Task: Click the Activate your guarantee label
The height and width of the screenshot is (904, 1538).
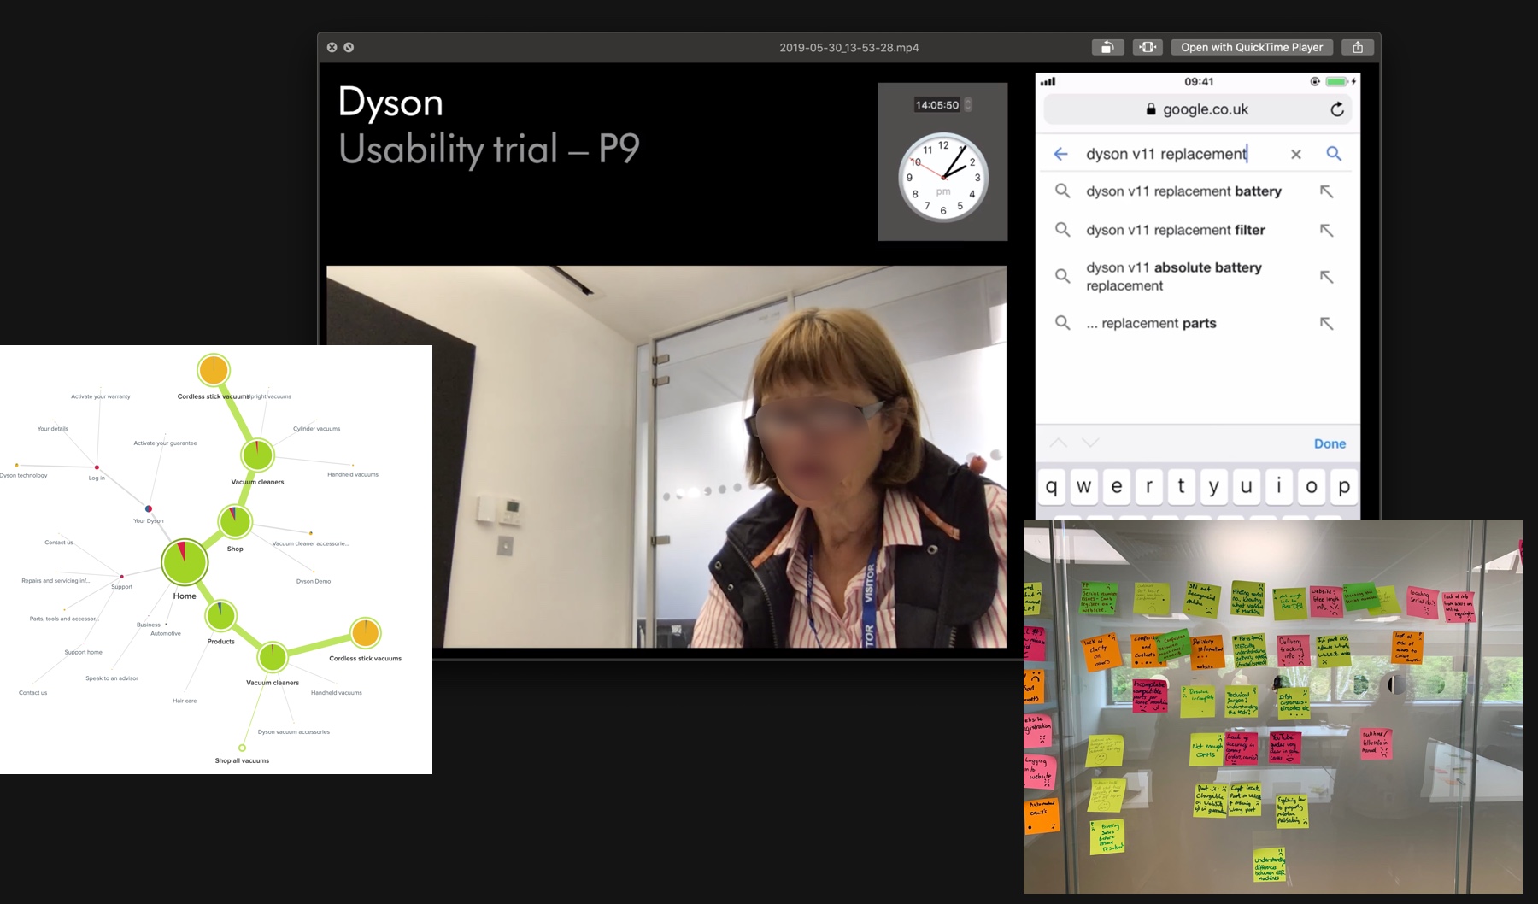Action: [x=165, y=443]
